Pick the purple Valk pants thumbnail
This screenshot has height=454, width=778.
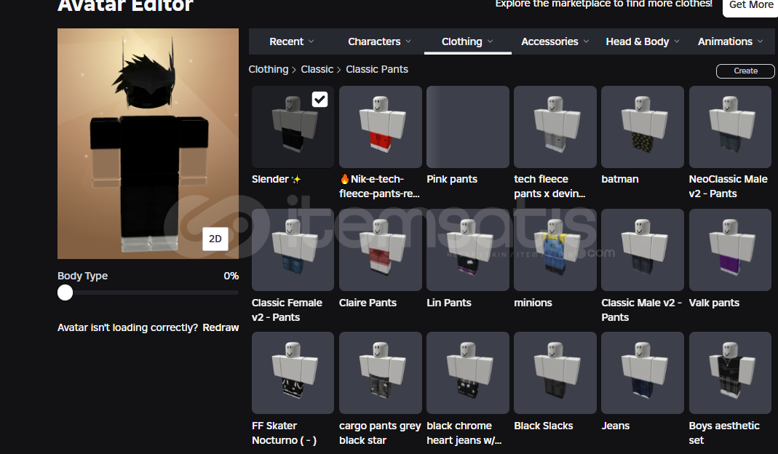[x=731, y=250]
